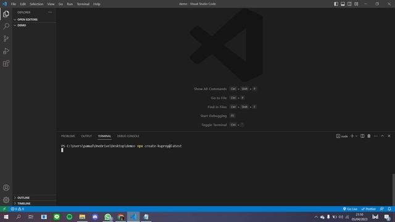Screen dimensions: 395x222
Task: Click the feedback icon in status bar
Action: [382, 209]
